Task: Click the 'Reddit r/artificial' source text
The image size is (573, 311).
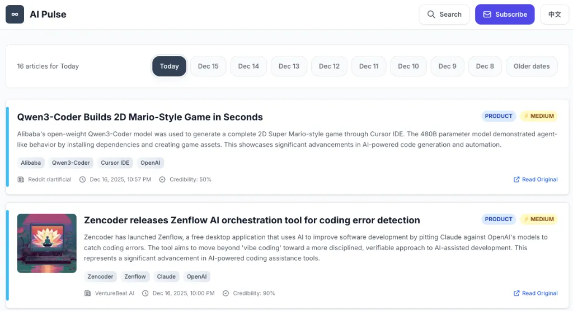Action: tap(50, 179)
